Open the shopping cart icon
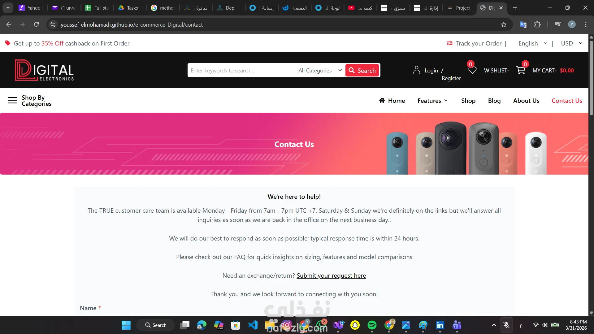 point(521,70)
